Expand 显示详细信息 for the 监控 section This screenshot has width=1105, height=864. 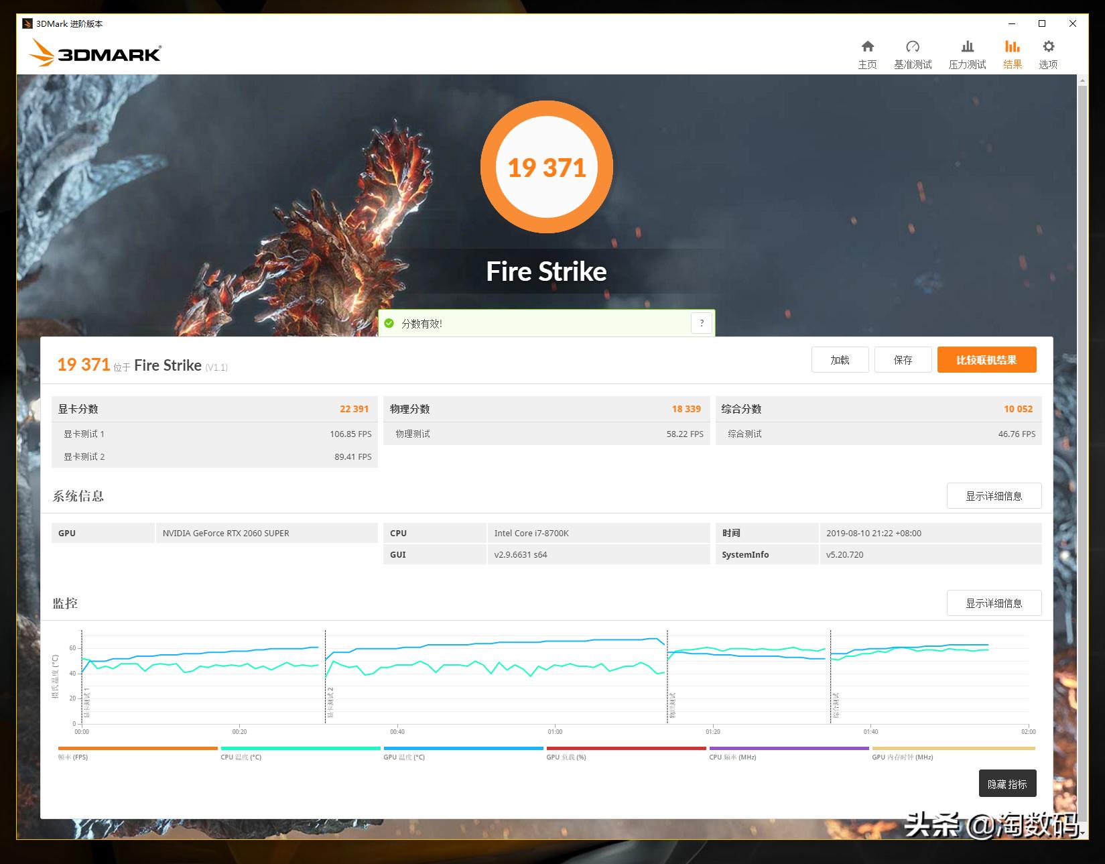(x=994, y=603)
